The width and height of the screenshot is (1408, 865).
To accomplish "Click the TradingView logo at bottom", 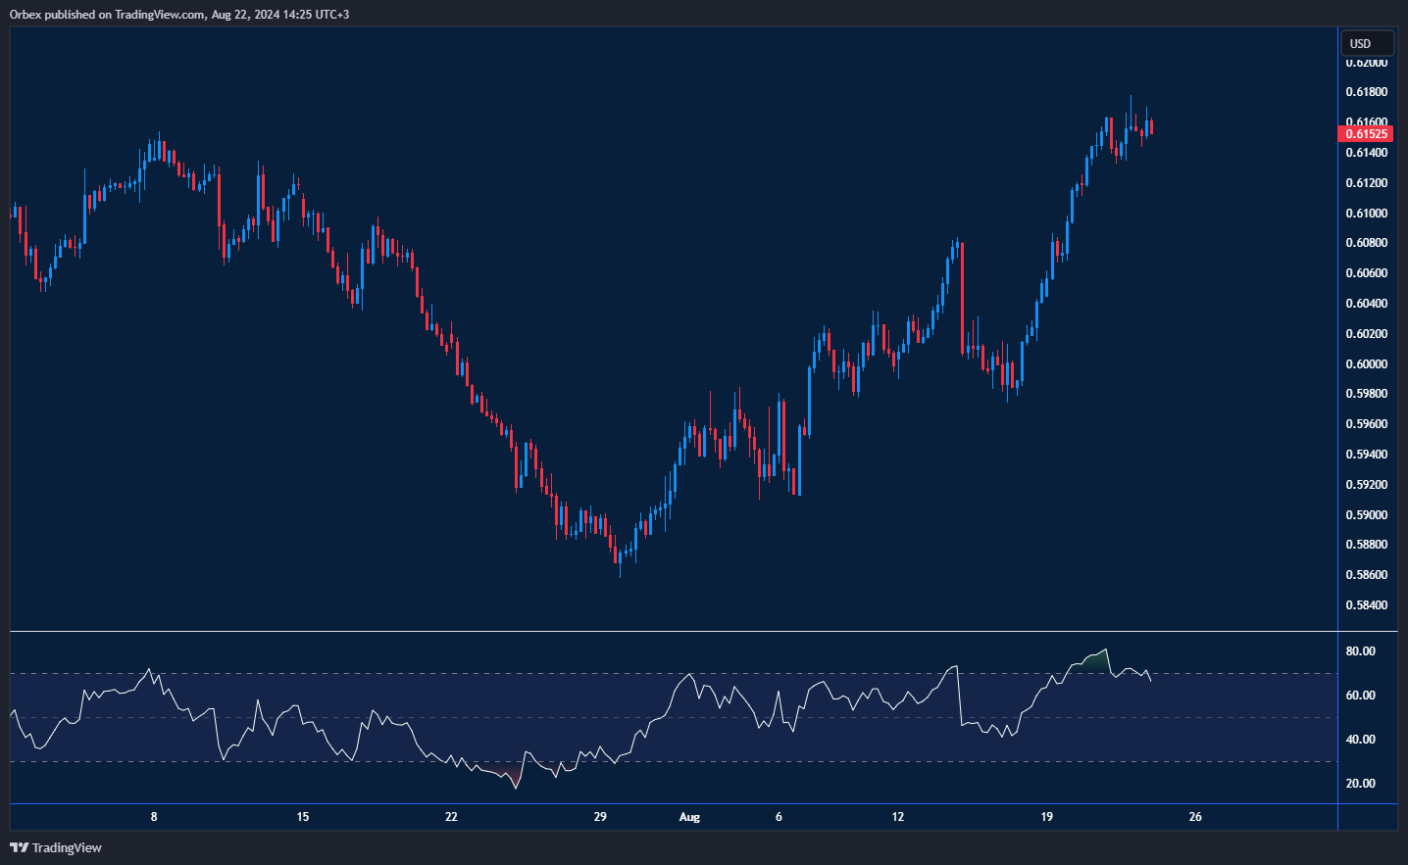I will coord(56,847).
